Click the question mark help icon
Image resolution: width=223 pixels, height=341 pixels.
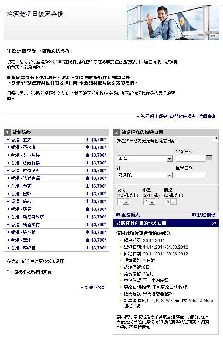tap(216, 139)
